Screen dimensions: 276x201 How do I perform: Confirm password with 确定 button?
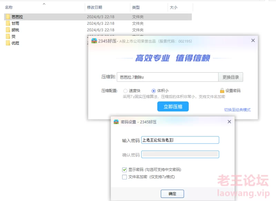172,194
